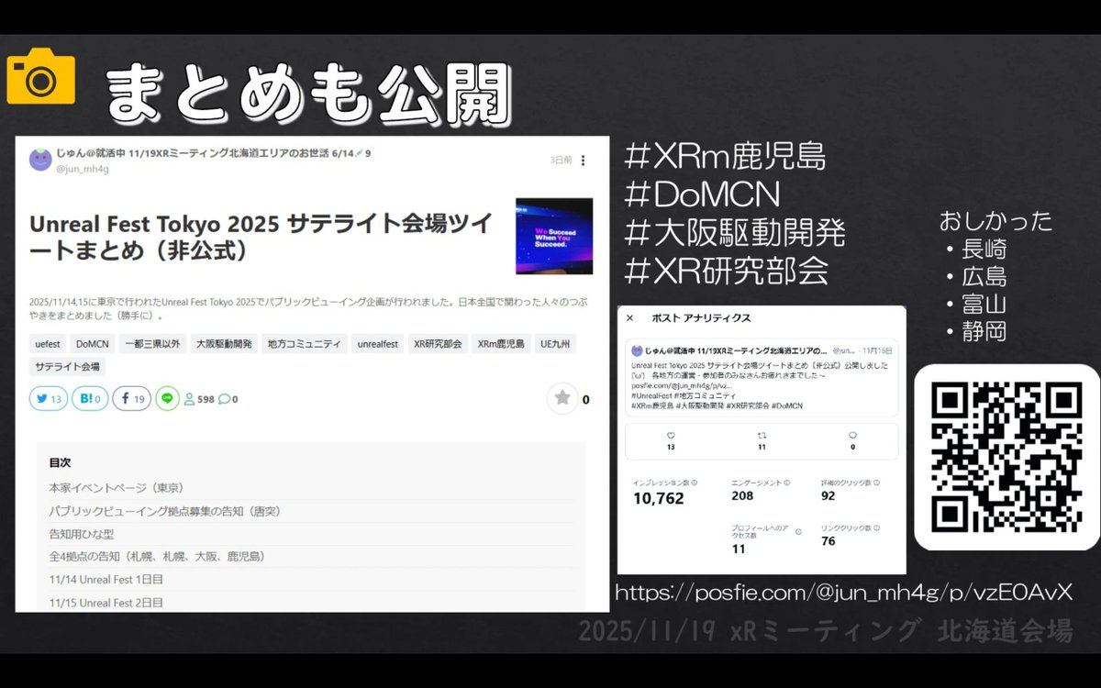Click the yellow camera icon
Screen dimensions: 1101x688
coord(41,76)
